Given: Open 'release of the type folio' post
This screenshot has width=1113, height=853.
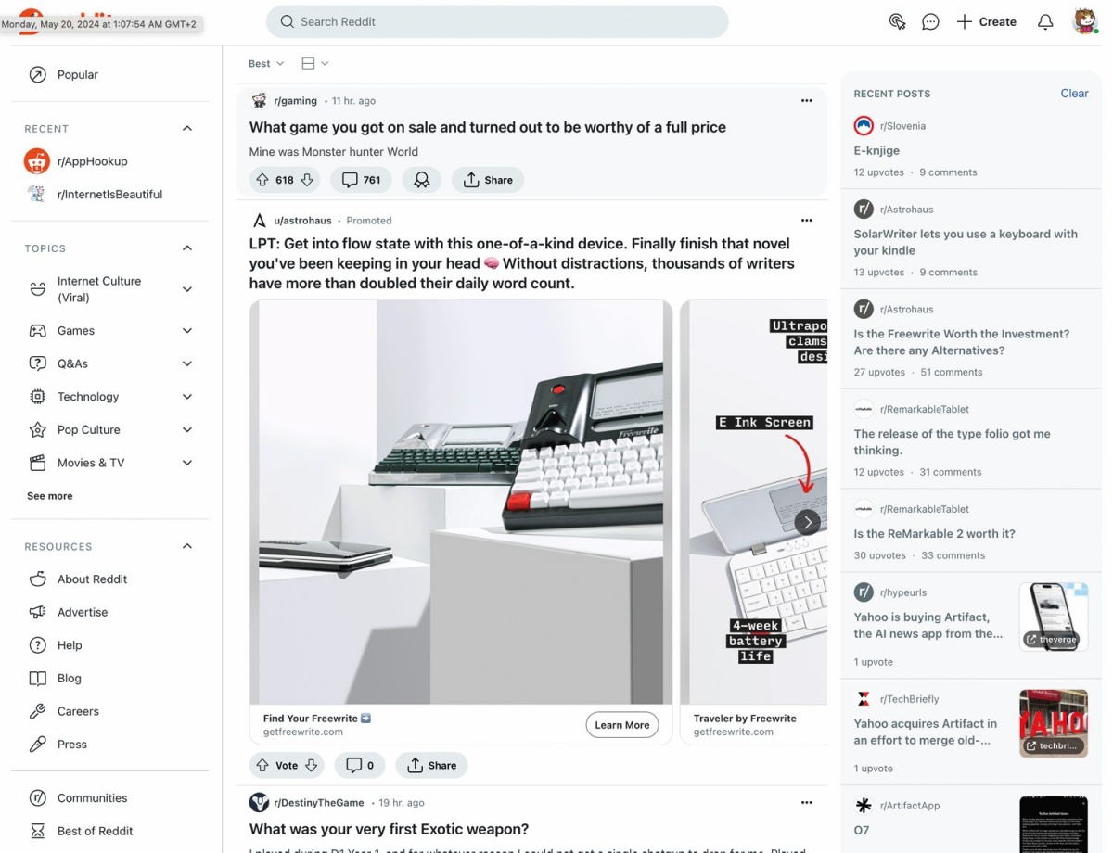Looking at the screenshot, I should pos(952,442).
